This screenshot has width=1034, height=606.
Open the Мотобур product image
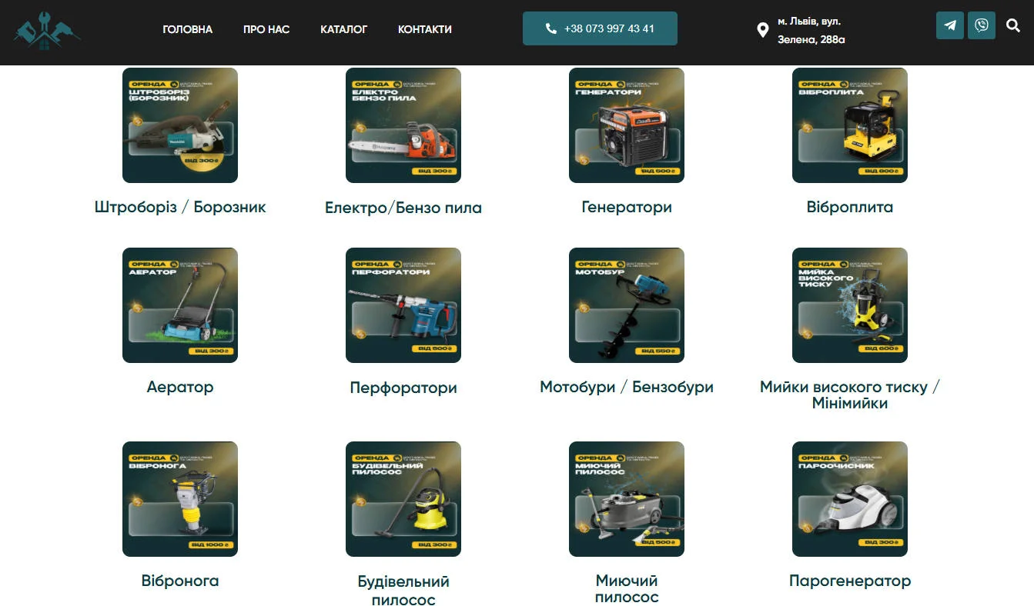click(627, 305)
